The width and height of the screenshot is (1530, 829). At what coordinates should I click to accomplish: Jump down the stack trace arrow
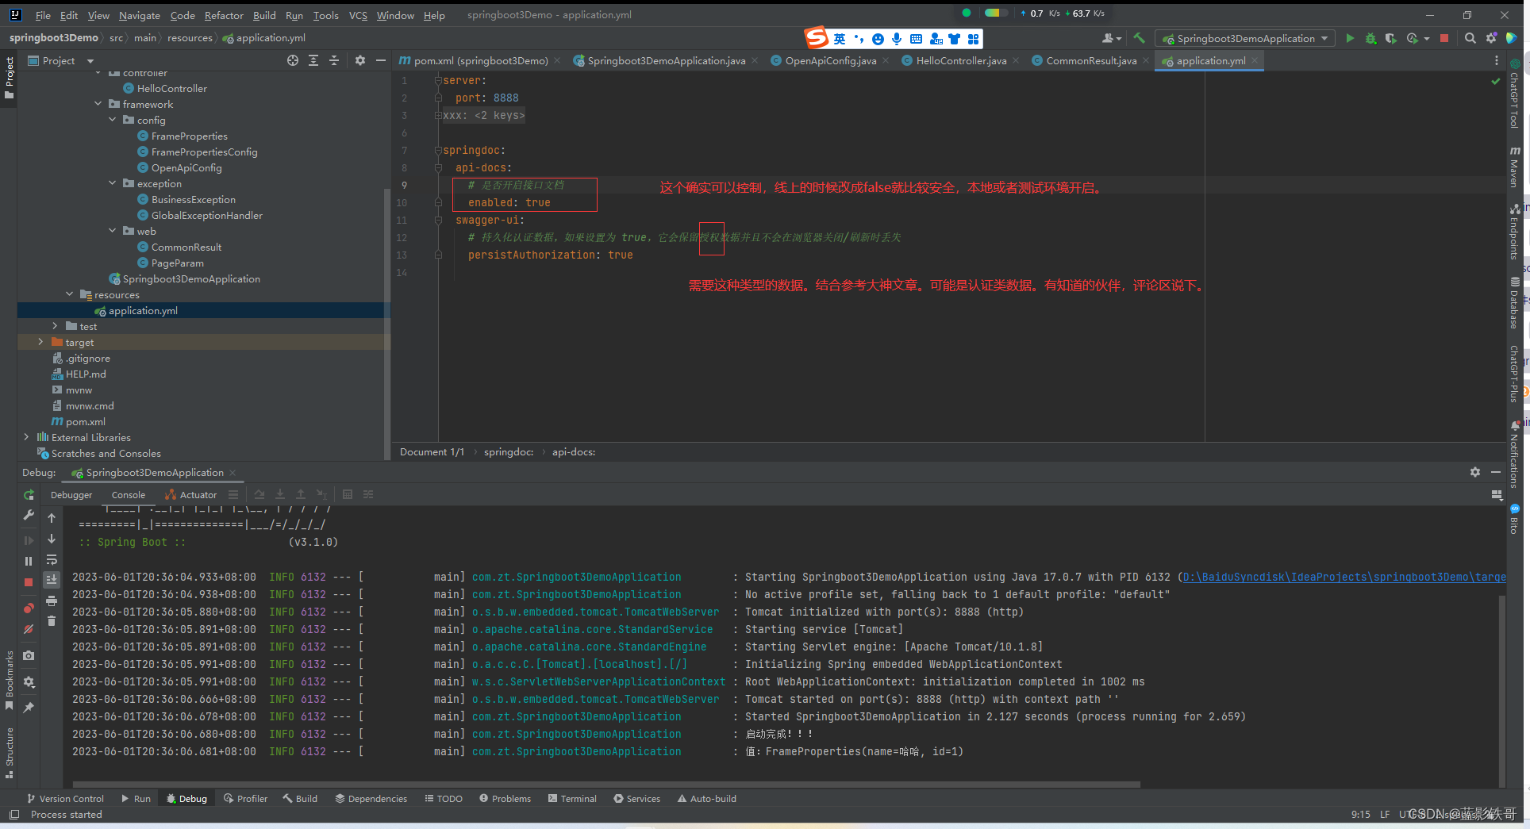pyautogui.click(x=52, y=539)
